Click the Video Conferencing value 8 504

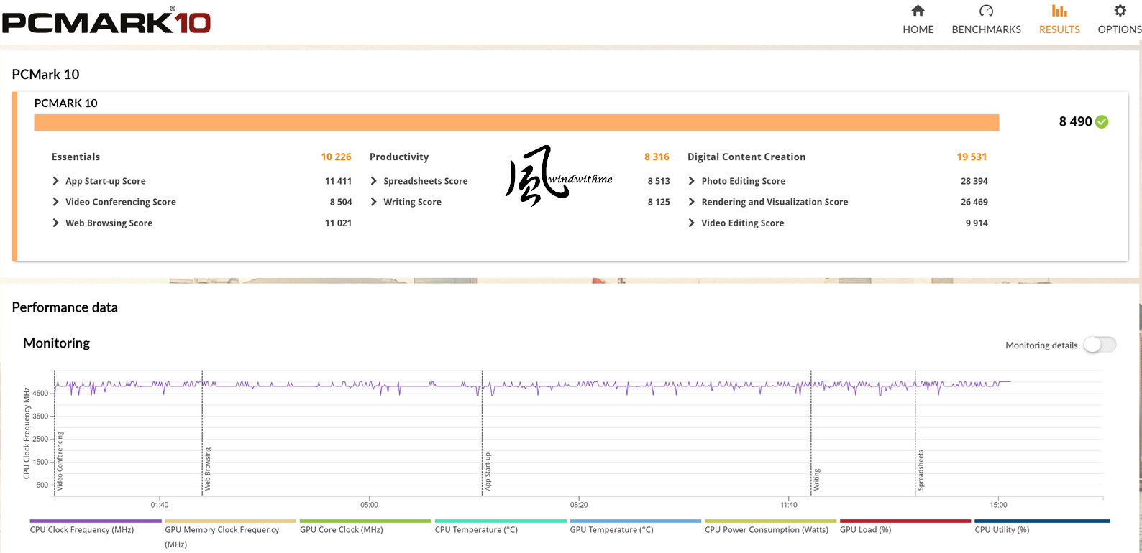click(x=341, y=202)
